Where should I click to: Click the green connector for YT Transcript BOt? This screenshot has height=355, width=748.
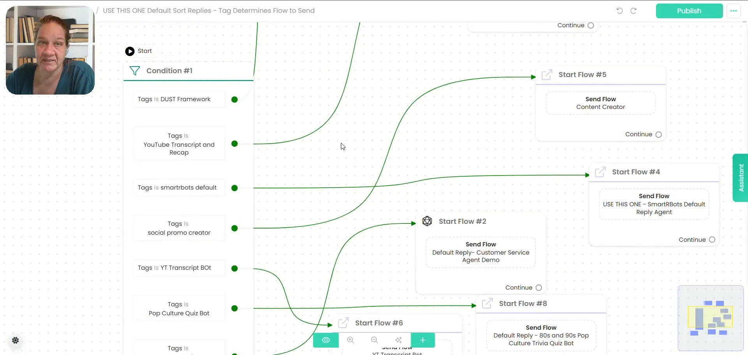(x=235, y=268)
